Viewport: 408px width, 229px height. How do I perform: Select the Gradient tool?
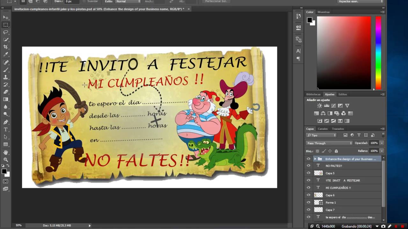point(6,100)
